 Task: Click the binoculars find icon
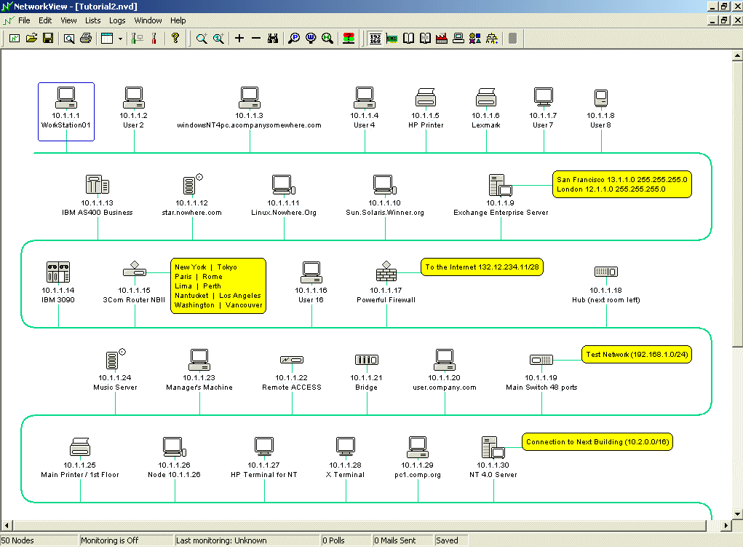(x=273, y=39)
